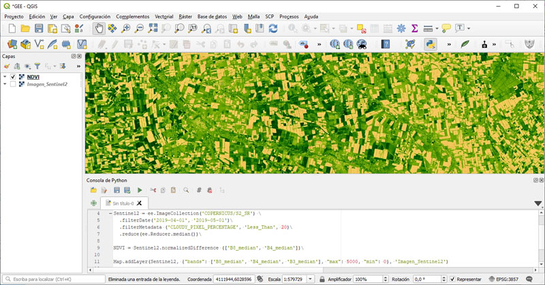545x285 pixels.
Task: Open the Proyecto menu
Action: tap(14, 16)
